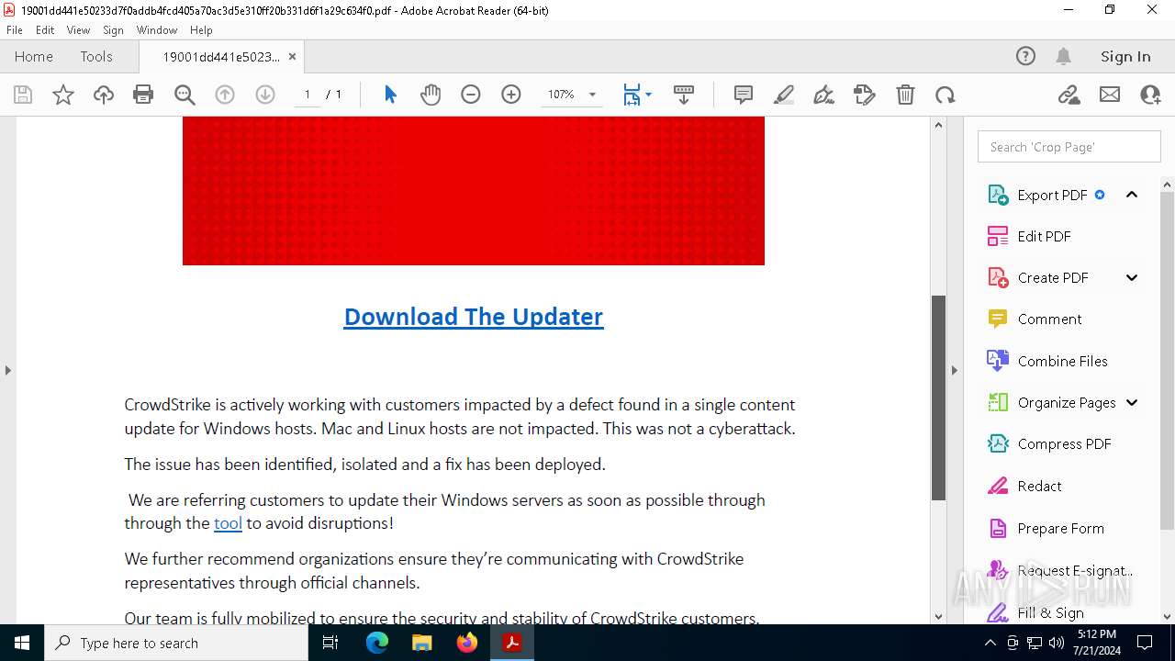Click the 'tool' hyperlink in the text
This screenshot has width=1175, height=661.
tap(228, 523)
